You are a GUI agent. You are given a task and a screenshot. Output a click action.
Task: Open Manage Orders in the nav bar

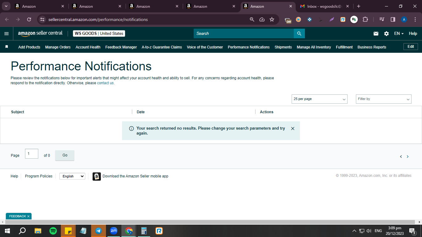point(58,47)
